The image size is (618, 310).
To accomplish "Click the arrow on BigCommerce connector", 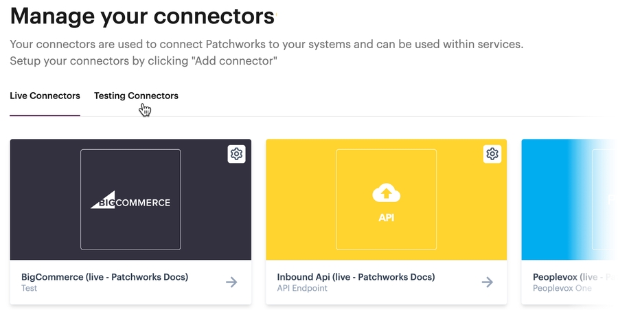I will pyautogui.click(x=231, y=282).
